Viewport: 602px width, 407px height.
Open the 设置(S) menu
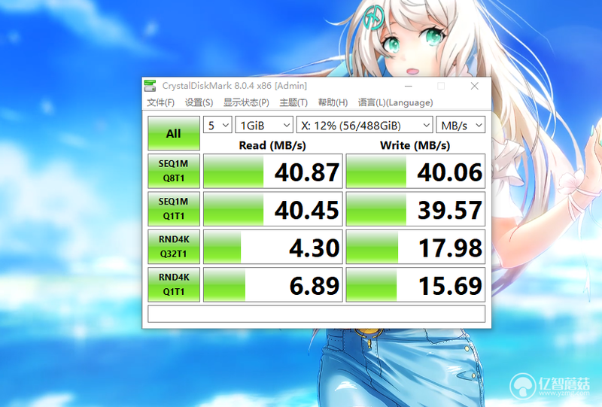199,102
